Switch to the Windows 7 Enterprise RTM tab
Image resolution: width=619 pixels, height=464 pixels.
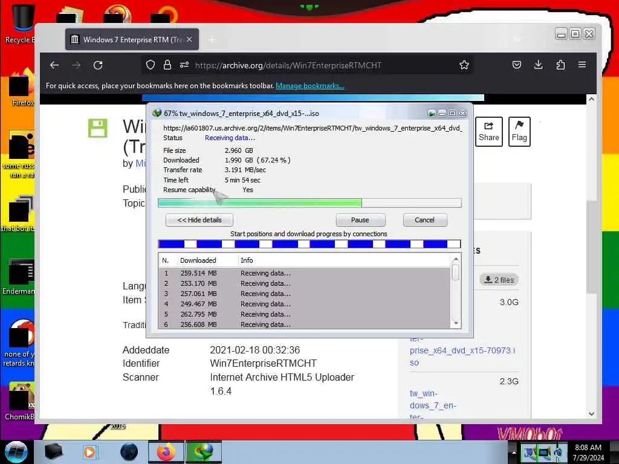coord(132,39)
